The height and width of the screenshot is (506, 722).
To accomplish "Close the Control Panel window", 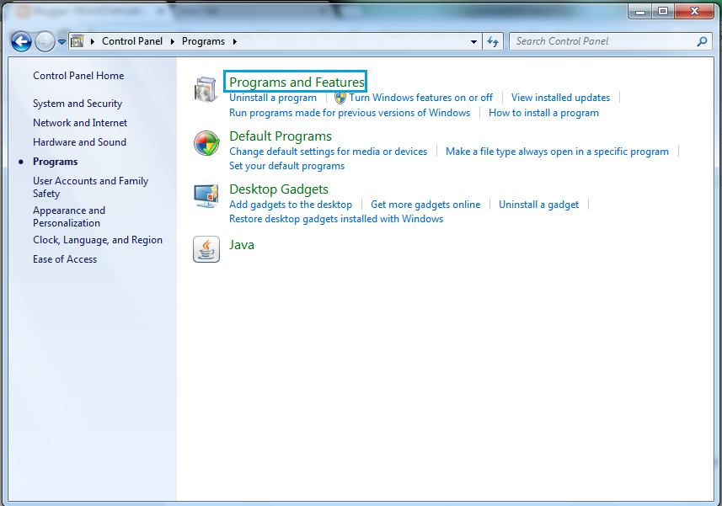I will click(694, 12).
